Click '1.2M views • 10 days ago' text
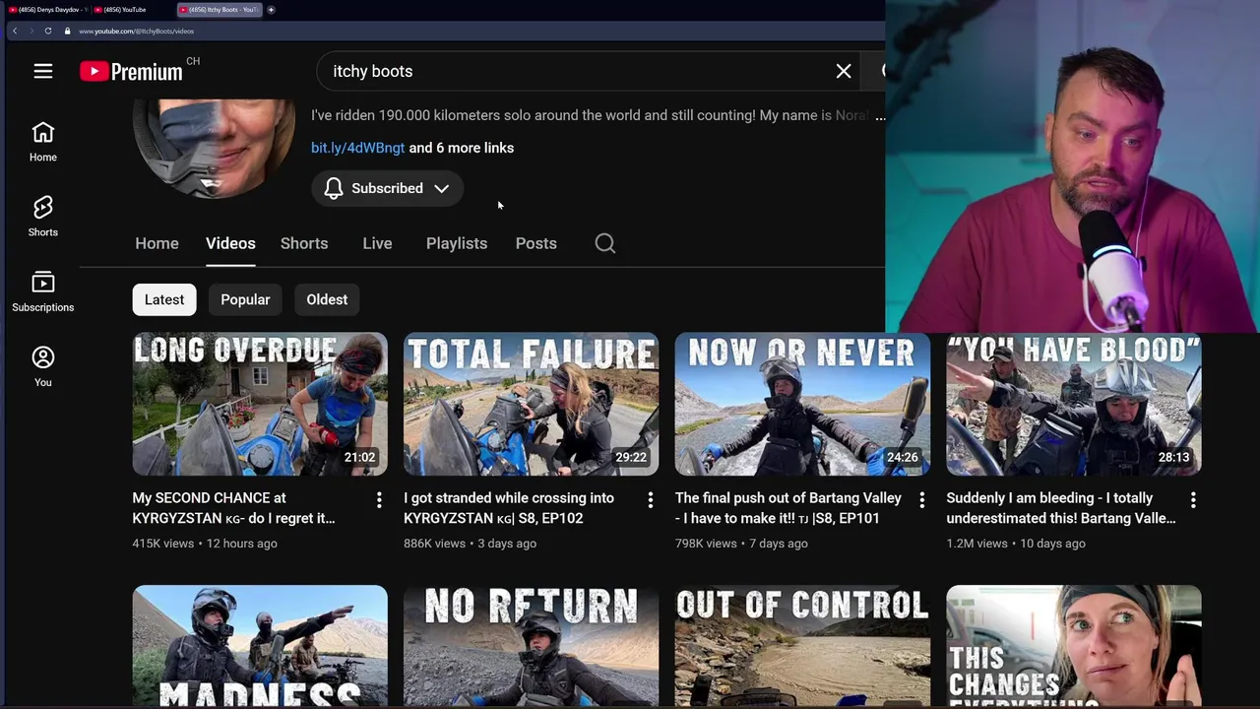Screen dimensions: 1260x709 pos(1017,544)
